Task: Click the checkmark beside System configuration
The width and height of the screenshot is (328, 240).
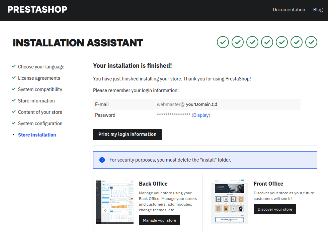Action: tap(14, 123)
